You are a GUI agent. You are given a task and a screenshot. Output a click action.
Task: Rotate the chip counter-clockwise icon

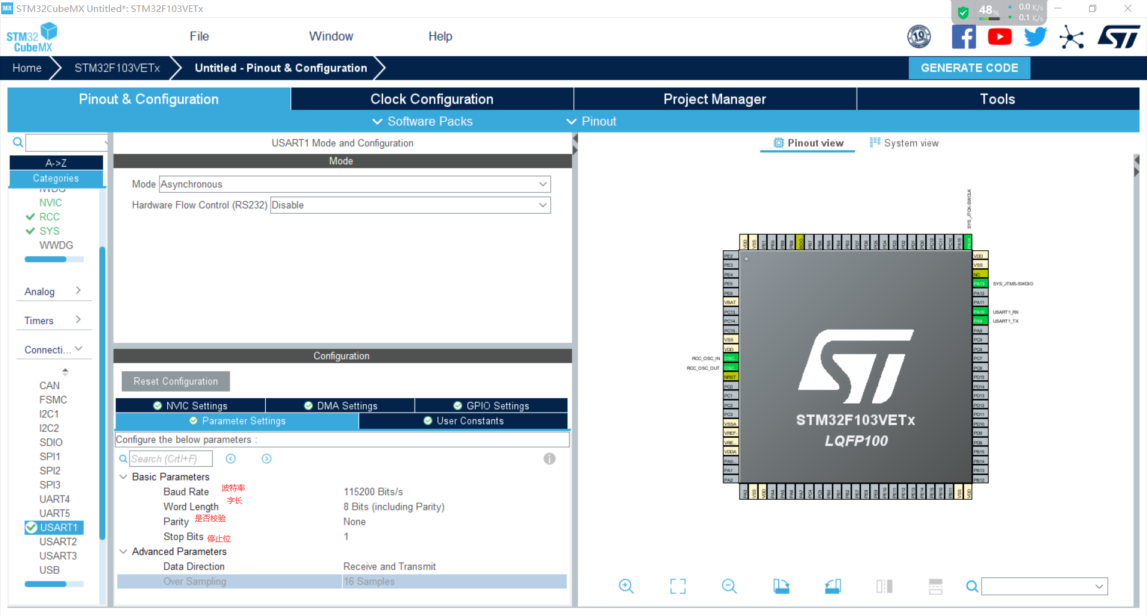point(833,586)
